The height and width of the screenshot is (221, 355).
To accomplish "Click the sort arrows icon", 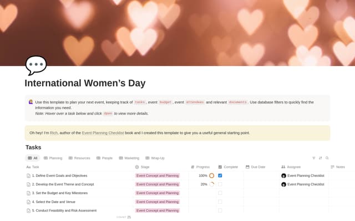I will coord(321,158).
